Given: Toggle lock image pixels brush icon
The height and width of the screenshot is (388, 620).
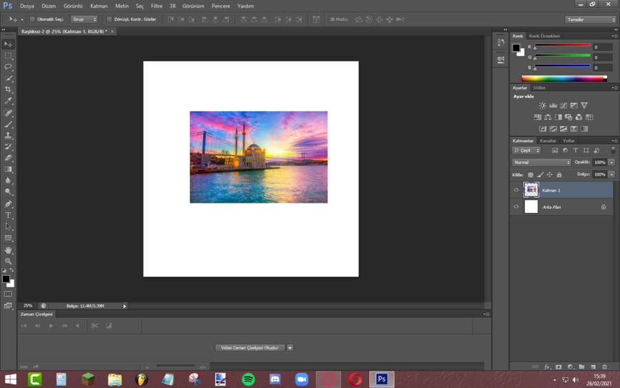Looking at the screenshot, I should [x=541, y=175].
